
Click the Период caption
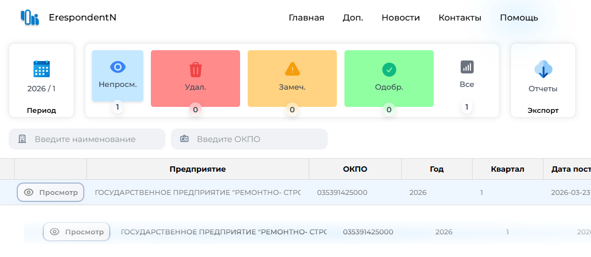[x=42, y=111]
